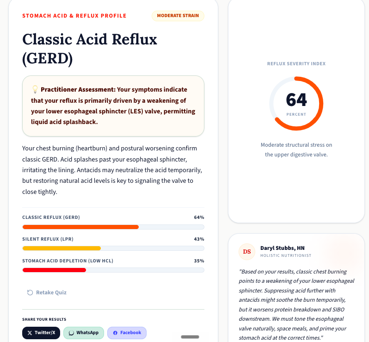Click the 64 percent number in gauge
The image size is (369, 342).
[x=296, y=99]
